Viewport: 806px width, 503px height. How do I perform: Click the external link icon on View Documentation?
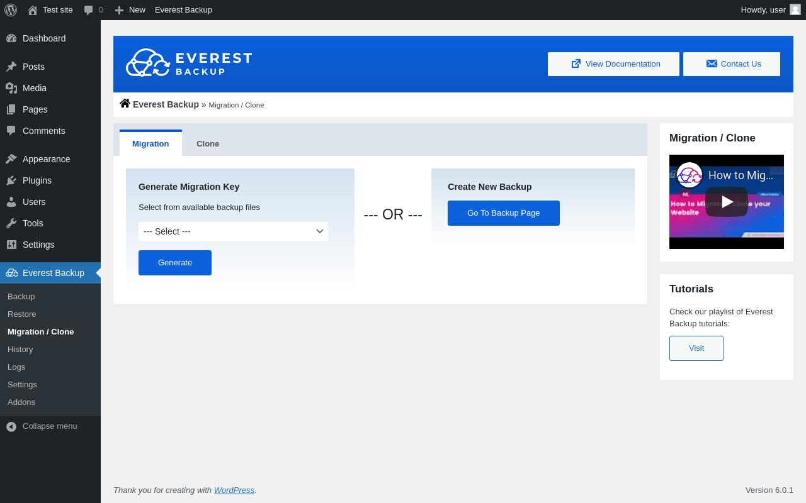click(576, 64)
